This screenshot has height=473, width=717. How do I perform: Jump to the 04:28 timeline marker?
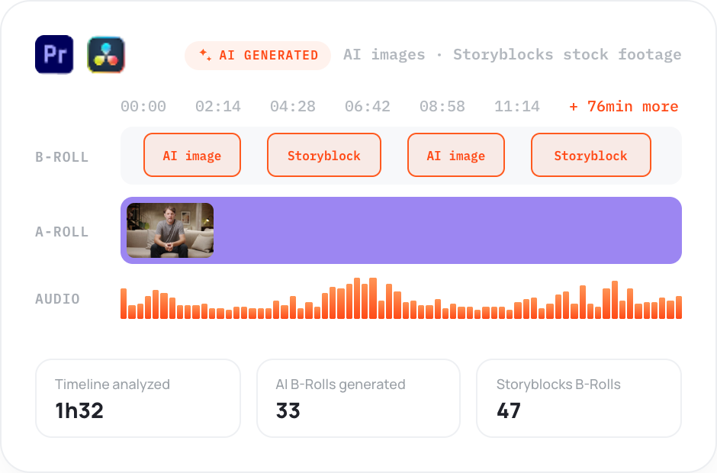point(293,107)
